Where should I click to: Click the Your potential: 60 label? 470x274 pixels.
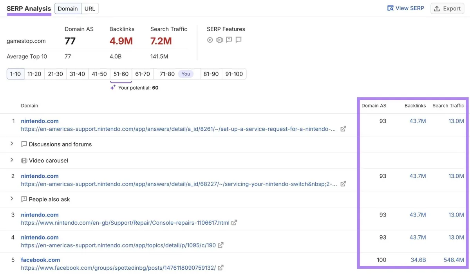pyautogui.click(x=138, y=88)
